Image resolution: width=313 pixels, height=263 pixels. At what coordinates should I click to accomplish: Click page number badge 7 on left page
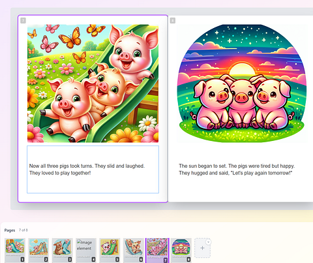pyautogui.click(x=23, y=21)
